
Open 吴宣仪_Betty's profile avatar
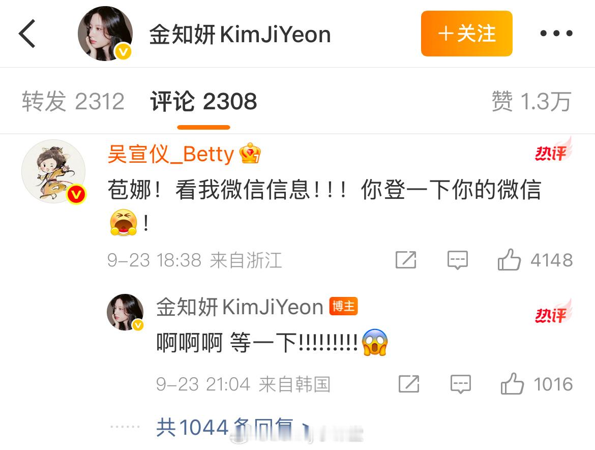[53, 171]
